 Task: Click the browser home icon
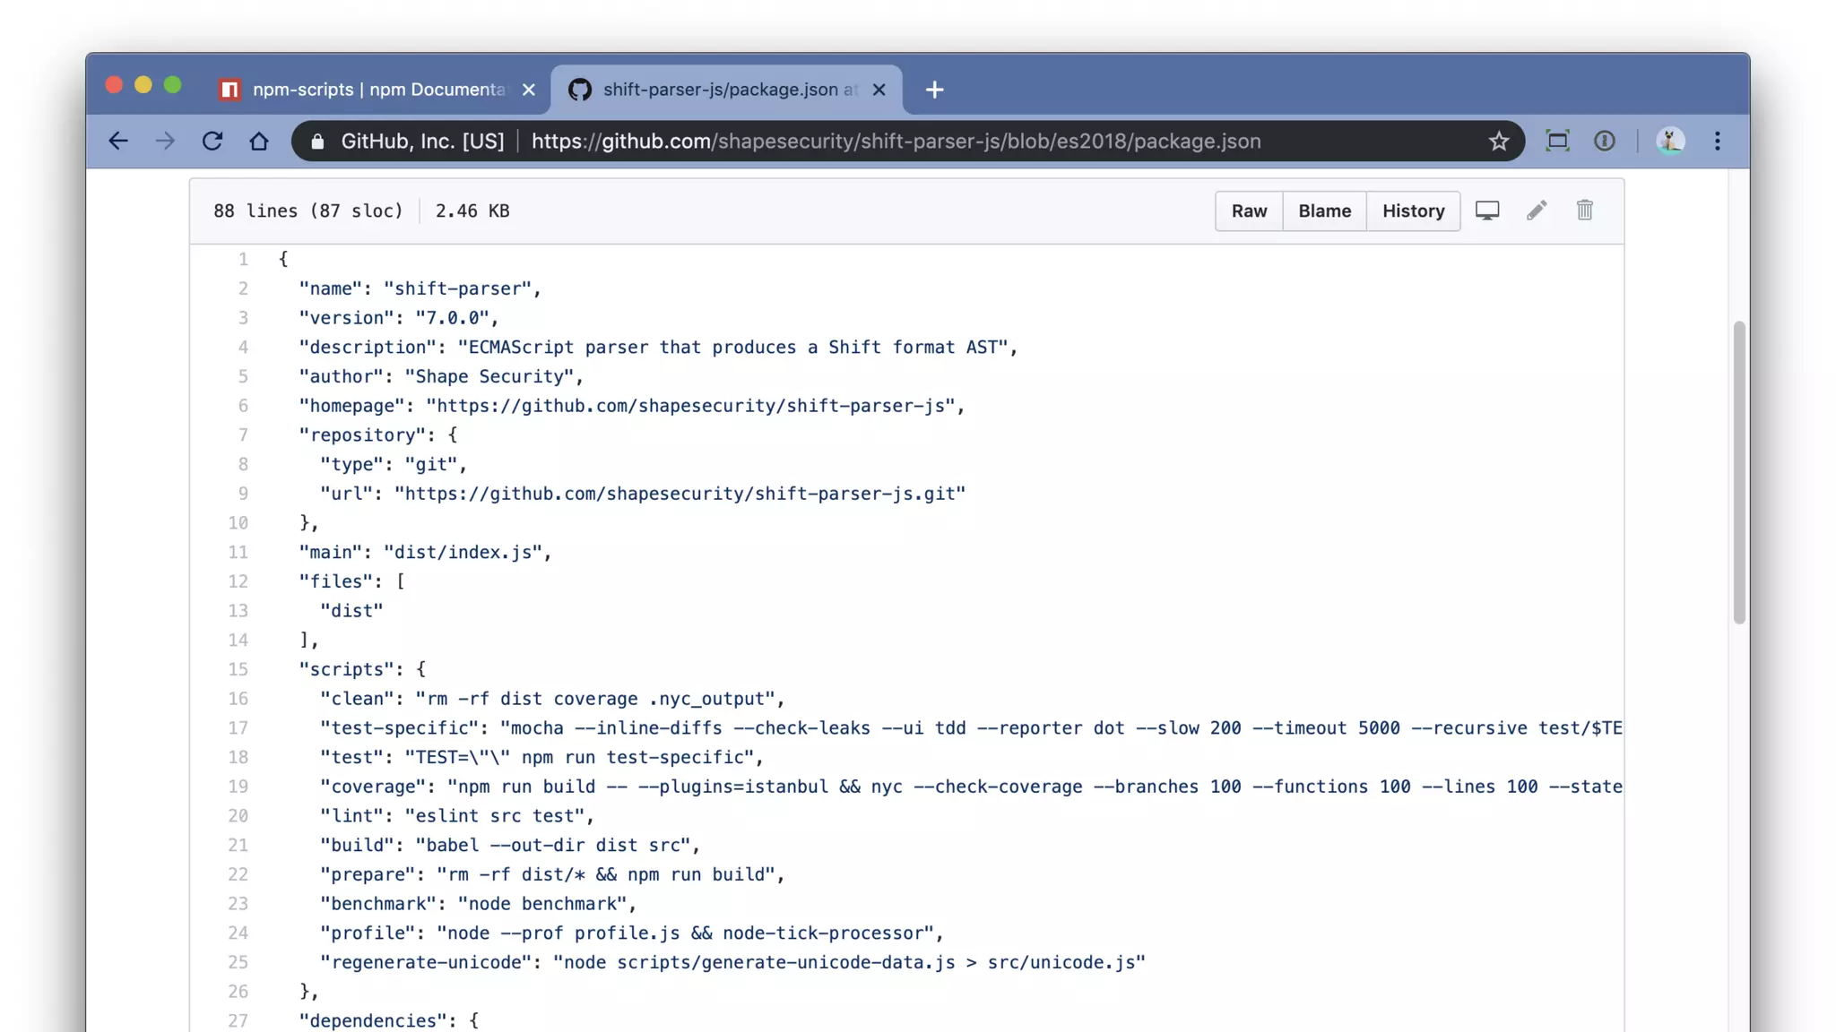coord(259,142)
